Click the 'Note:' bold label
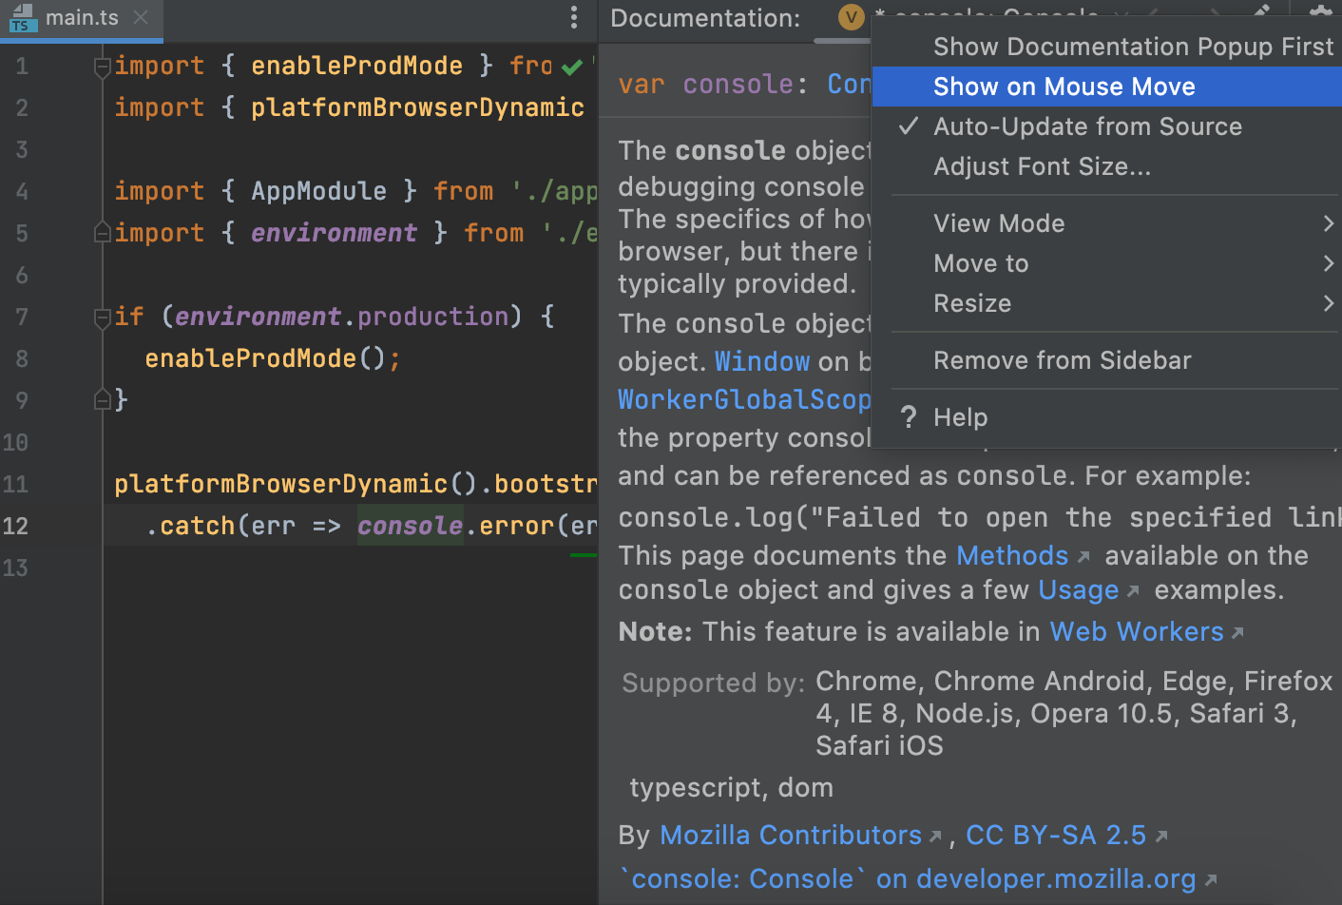The width and height of the screenshot is (1342, 905). pyautogui.click(x=656, y=632)
